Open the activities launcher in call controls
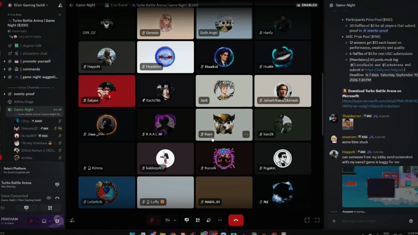This screenshot has height=235, width=418. [x=198, y=220]
